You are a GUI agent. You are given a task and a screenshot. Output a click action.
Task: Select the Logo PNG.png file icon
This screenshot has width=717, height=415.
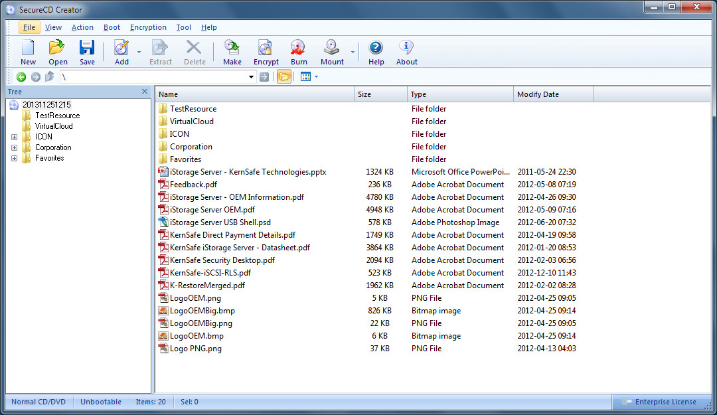(x=163, y=348)
